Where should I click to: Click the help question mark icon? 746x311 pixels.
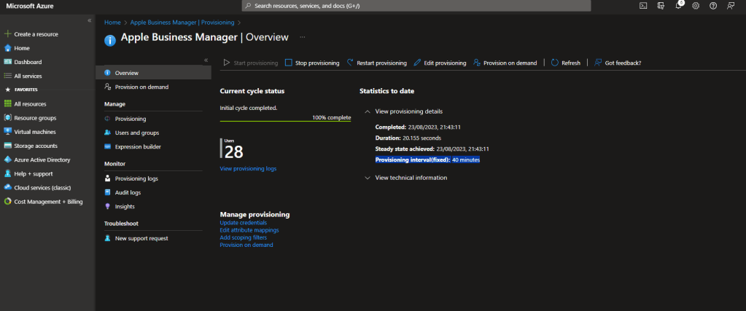[x=712, y=6]
